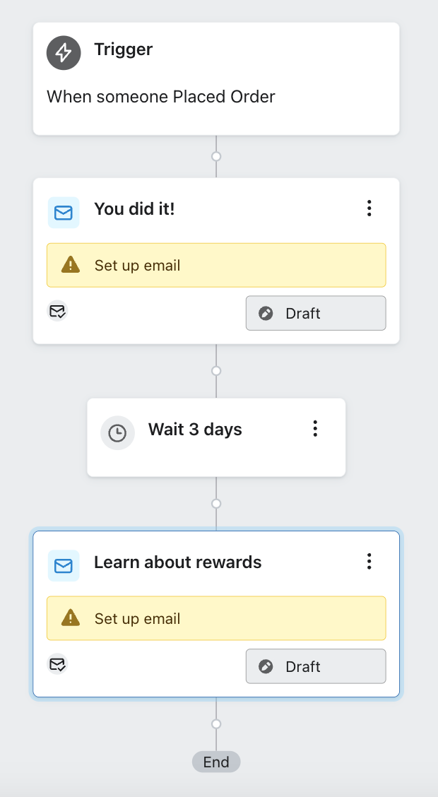Click the connector node below the Trigger card
The image size is (438, 797).
click(x=216, y=156)
